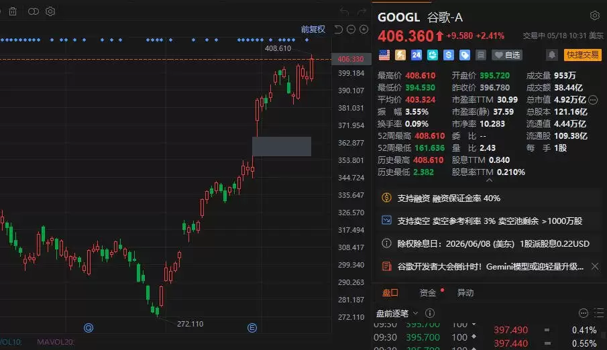Switch tick list layout icon
The width and height of the screenshot is (607, 350).
pos(599,313)
